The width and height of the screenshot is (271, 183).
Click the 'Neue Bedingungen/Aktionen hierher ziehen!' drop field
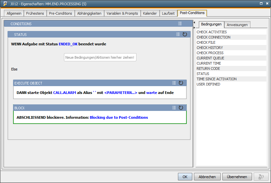[100, 57]
